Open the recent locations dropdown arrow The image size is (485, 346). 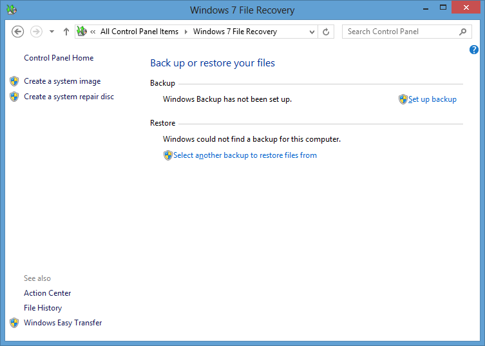pos(52,32)
